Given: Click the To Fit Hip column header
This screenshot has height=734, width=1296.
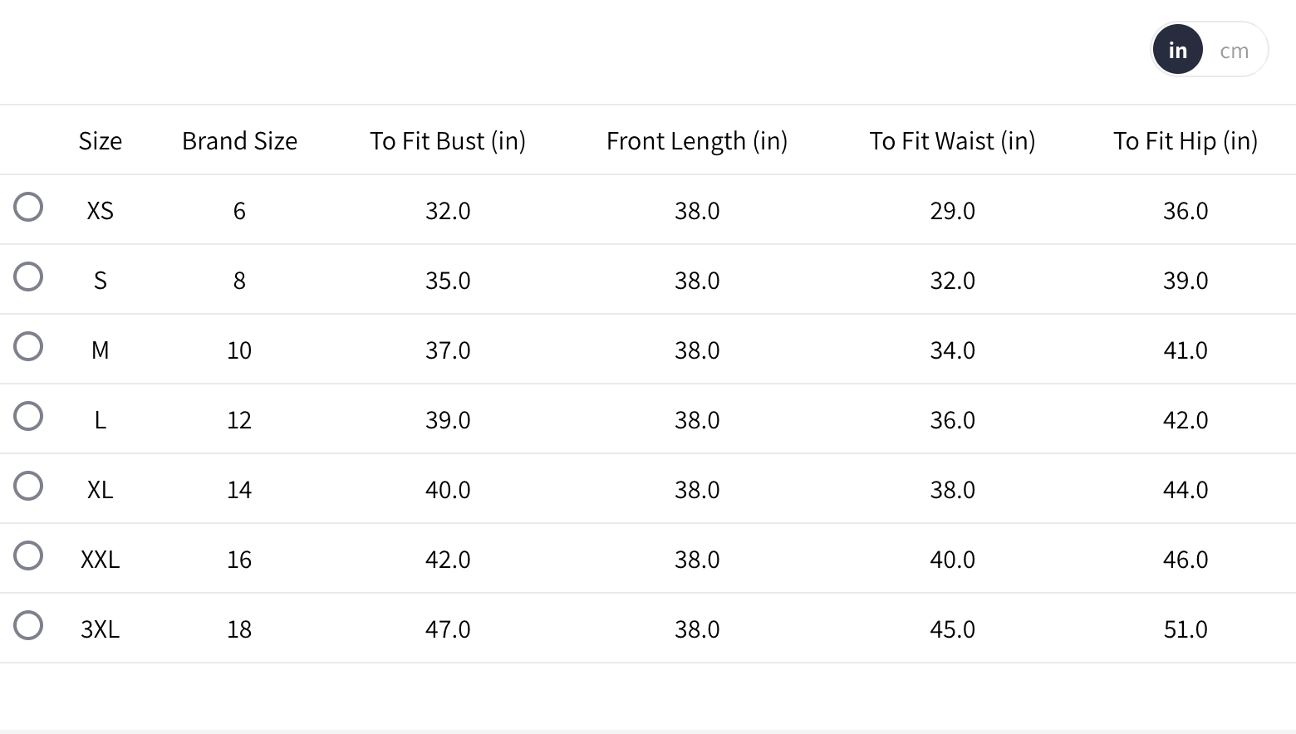Looking at the screenshot, I should click(x=1186, y=141).
